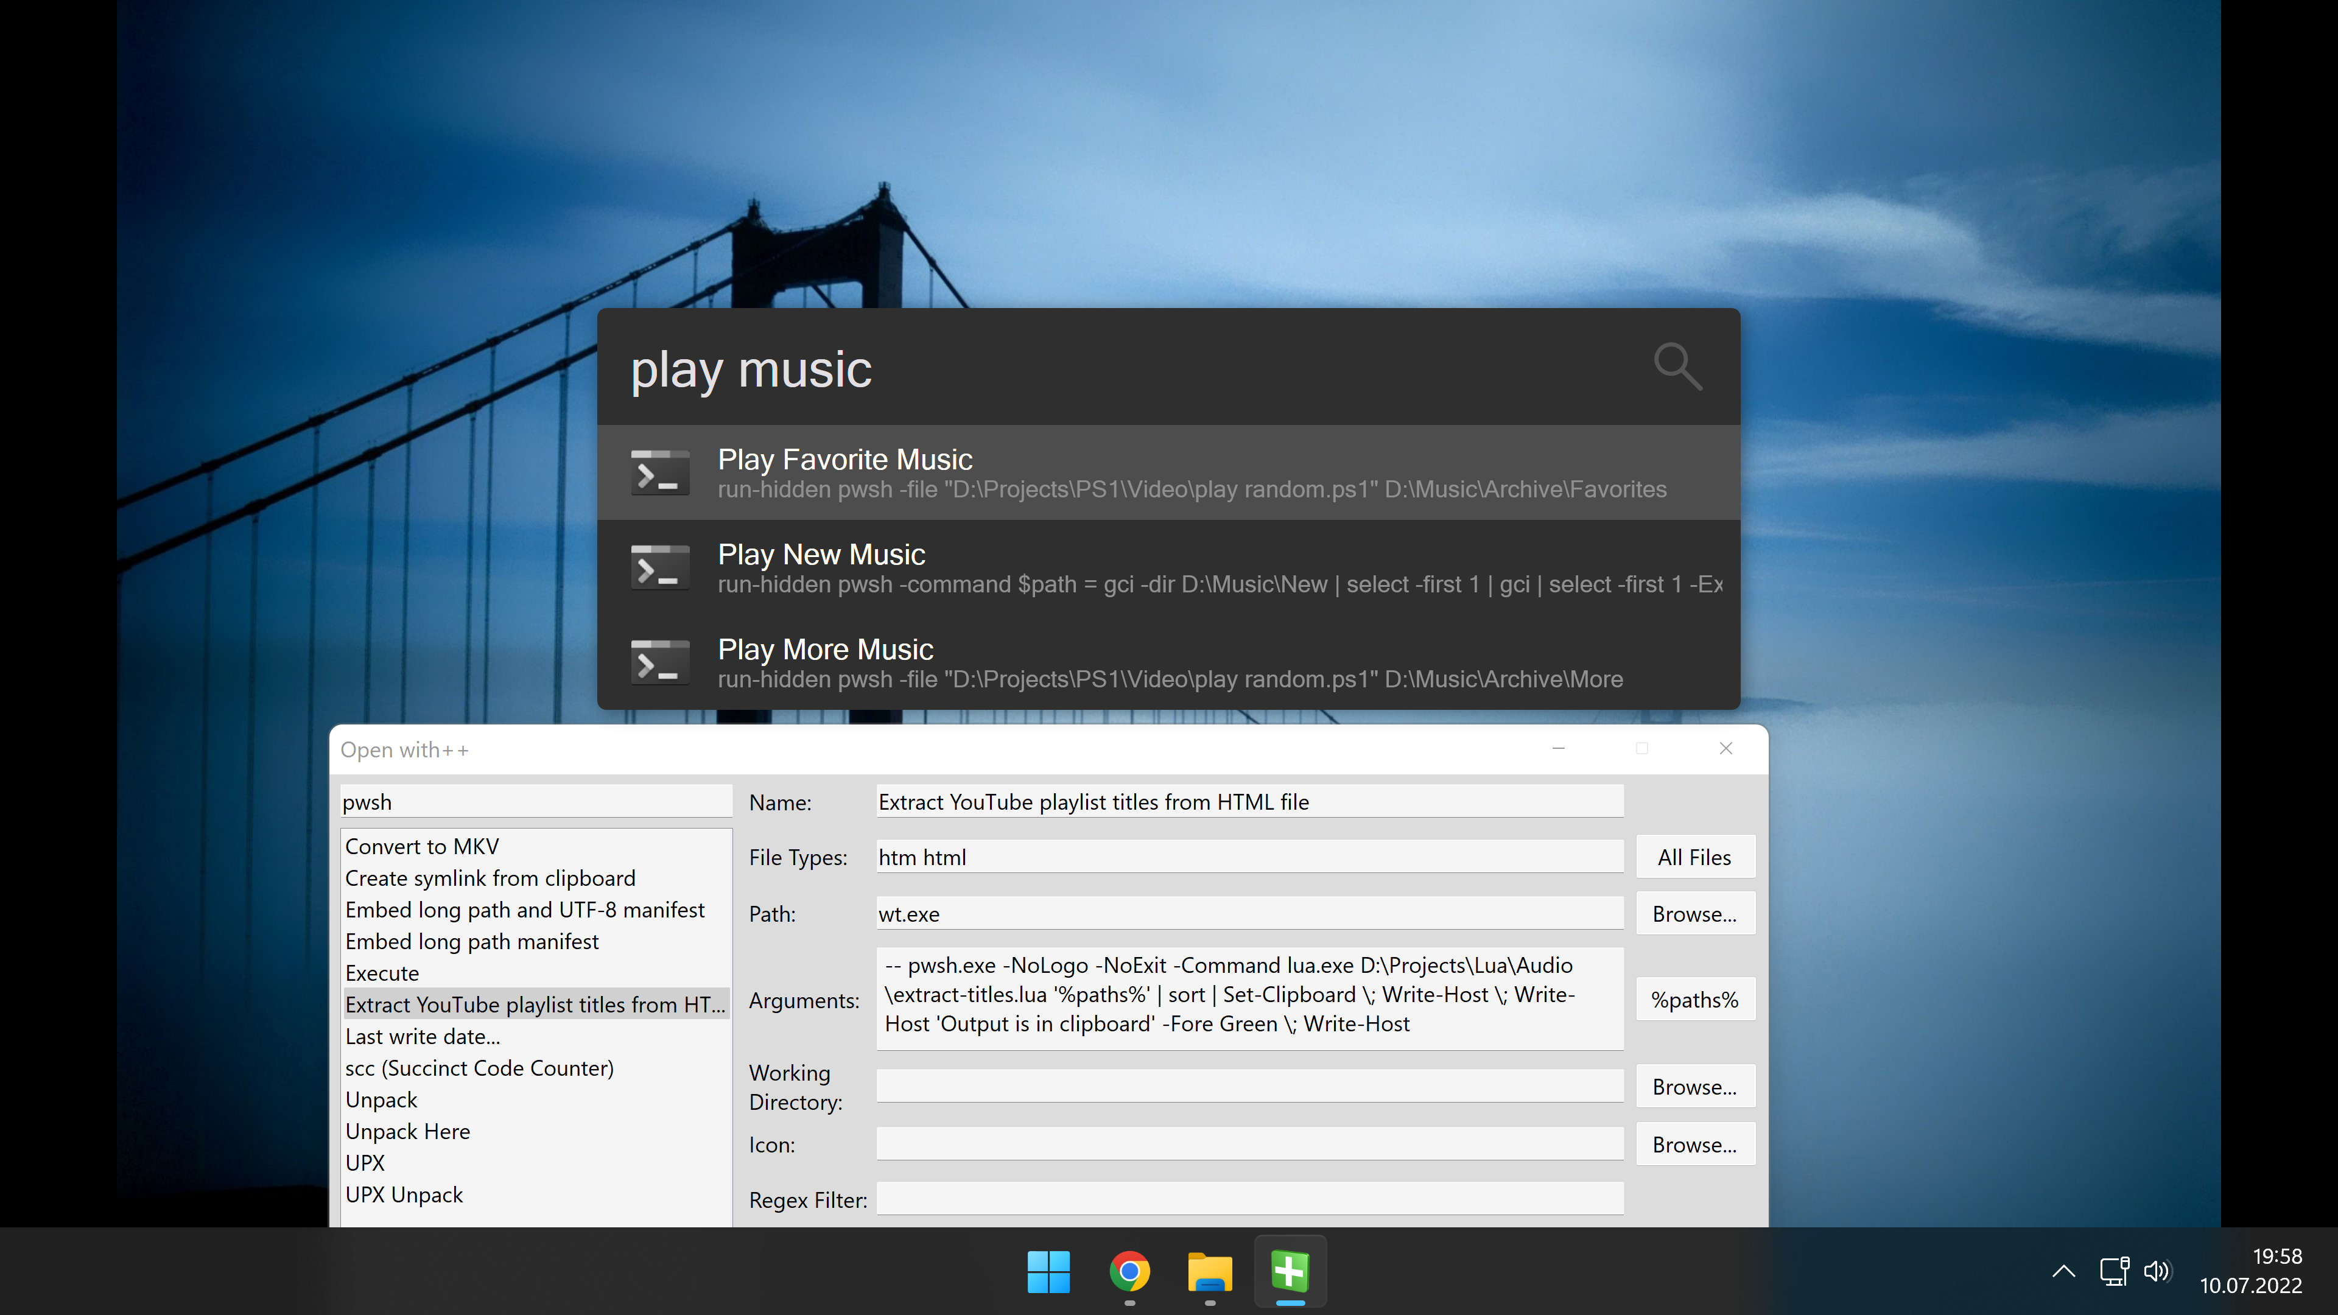This screenshot has width=2338, height=1315.
Task: Click the search magnifier icon in the launcher
Action: (1678, 366)
